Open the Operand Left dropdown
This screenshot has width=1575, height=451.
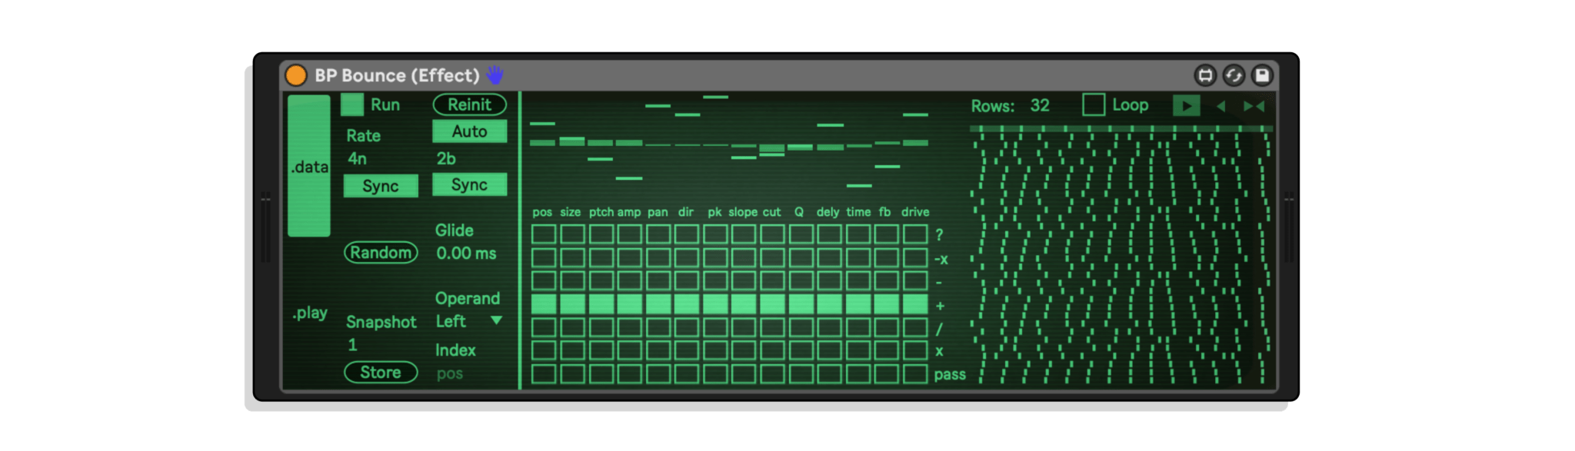coord(469,321)
